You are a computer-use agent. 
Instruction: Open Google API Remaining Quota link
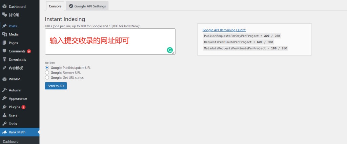click(x=224, y=30)
